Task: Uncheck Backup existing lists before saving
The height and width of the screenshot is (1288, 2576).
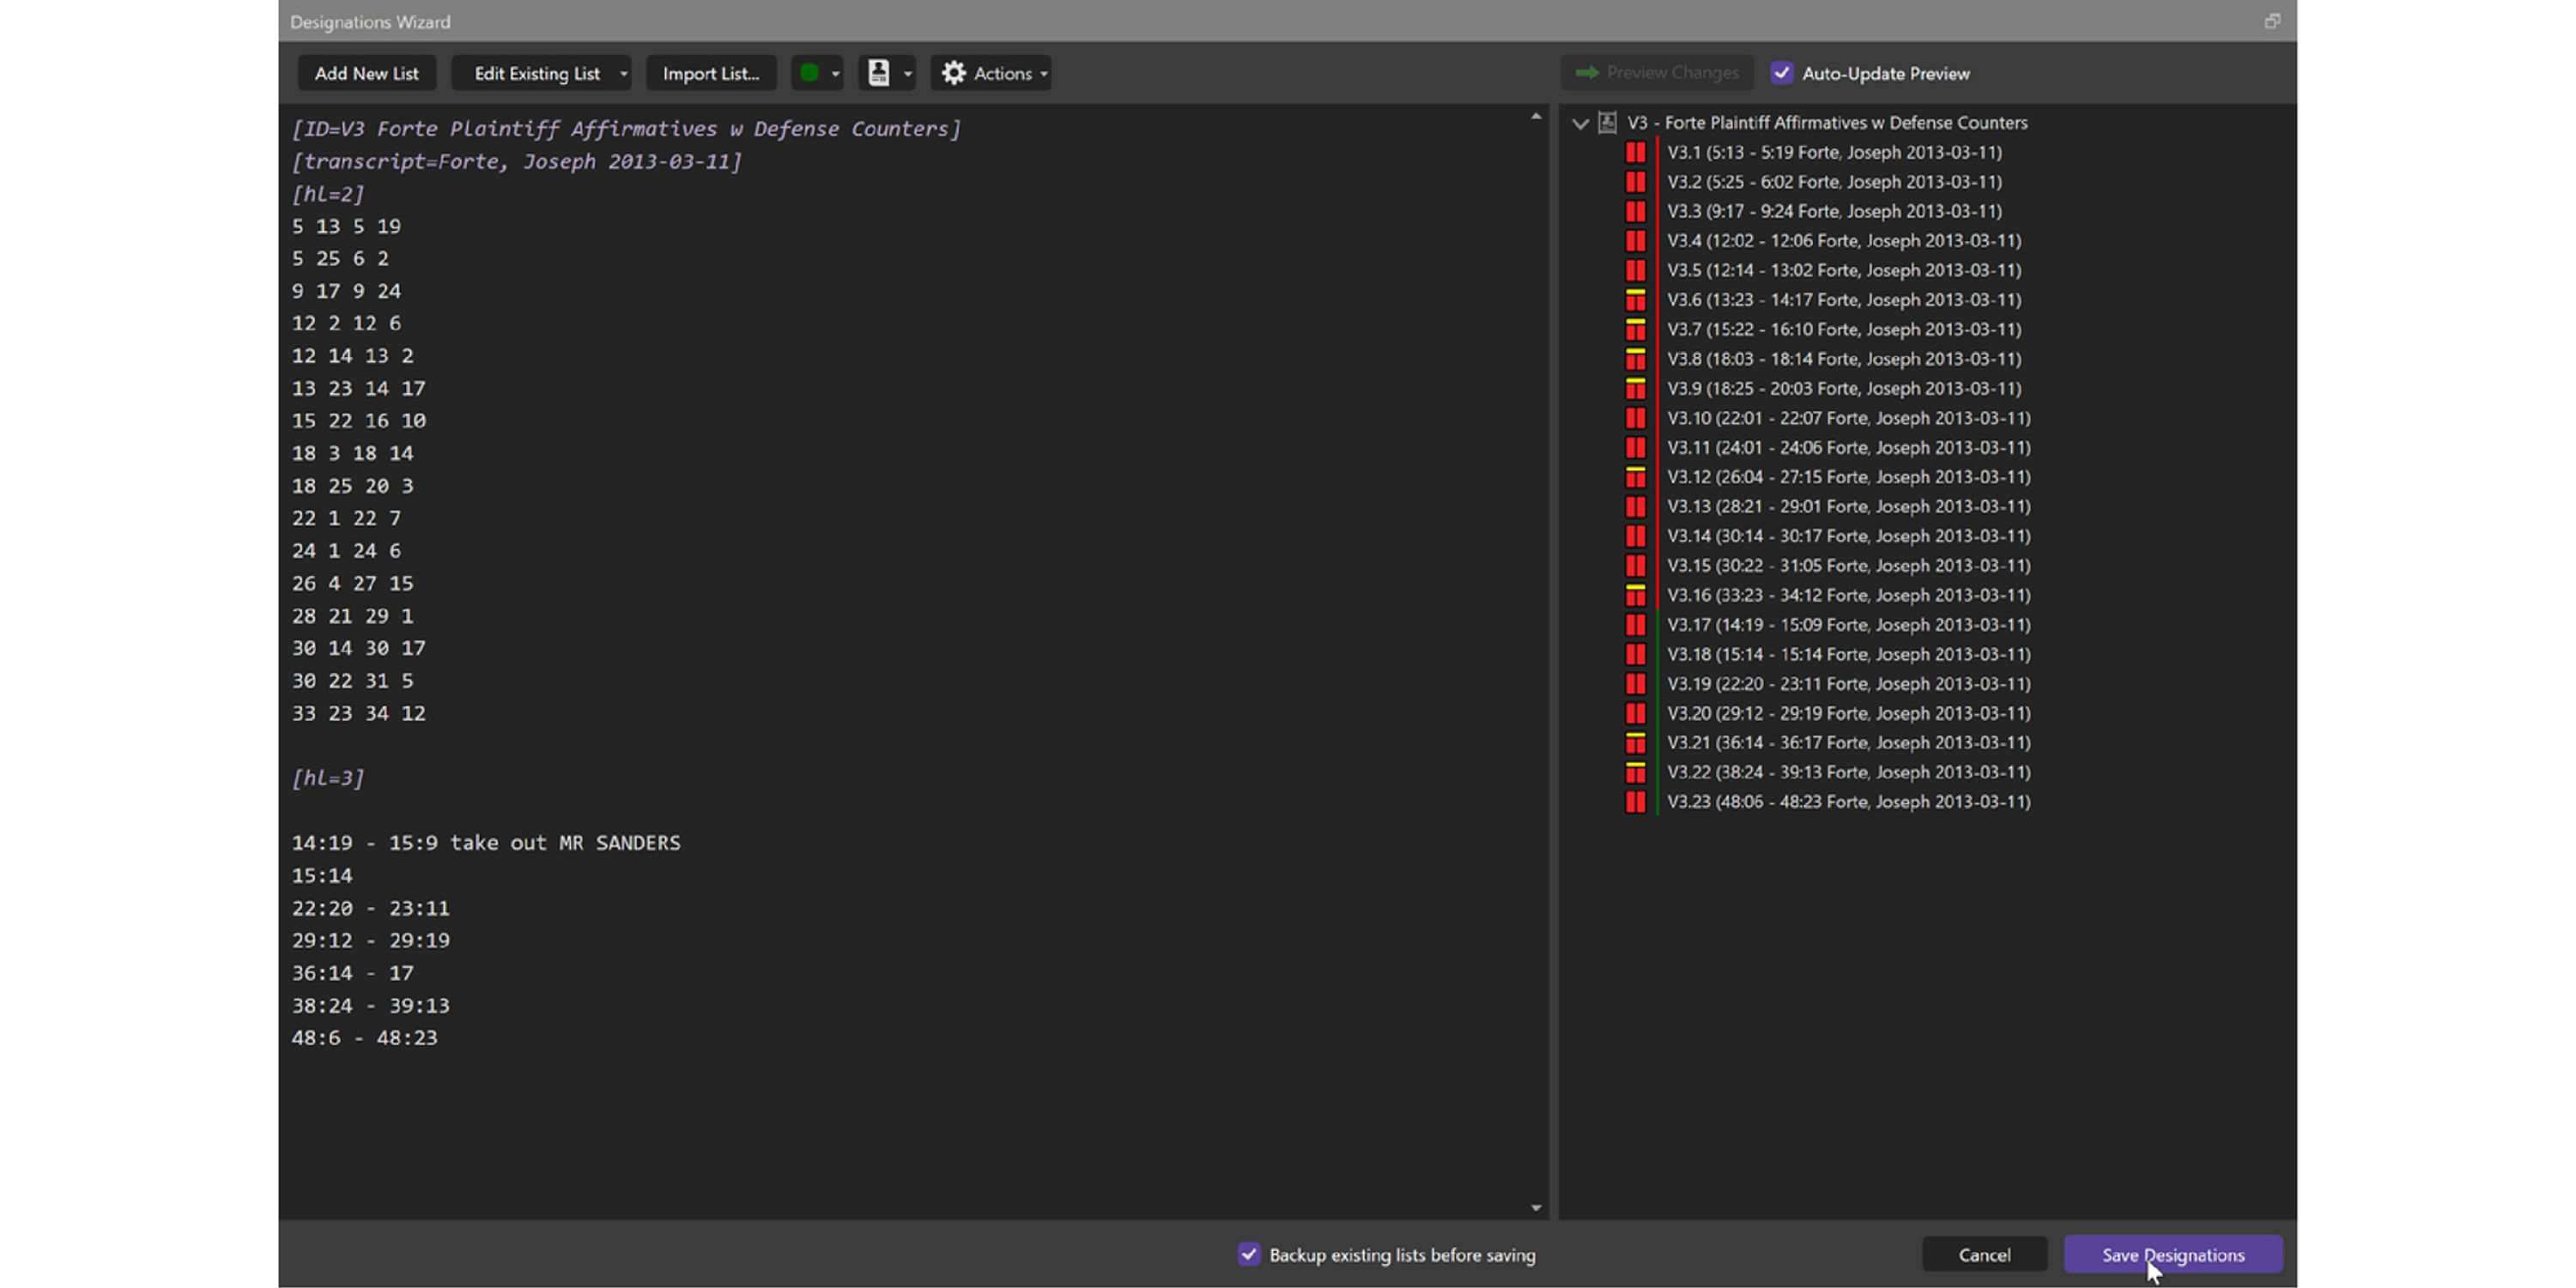Action: [x=1249, y=1254]
